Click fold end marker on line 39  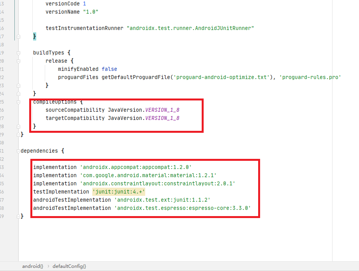(x=19, y=216)
